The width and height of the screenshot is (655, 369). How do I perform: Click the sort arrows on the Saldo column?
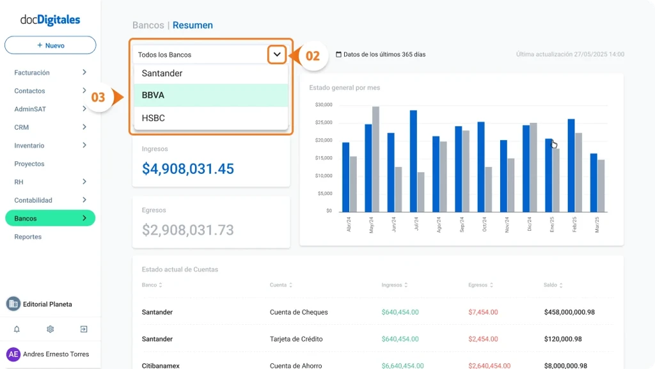coord(560,285)
